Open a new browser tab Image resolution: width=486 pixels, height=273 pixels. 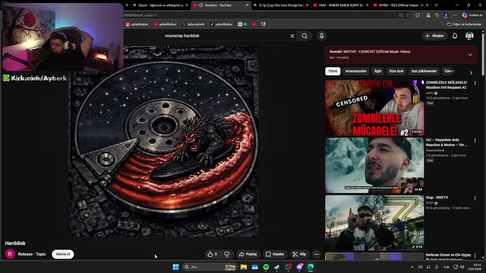pos(436,5)
